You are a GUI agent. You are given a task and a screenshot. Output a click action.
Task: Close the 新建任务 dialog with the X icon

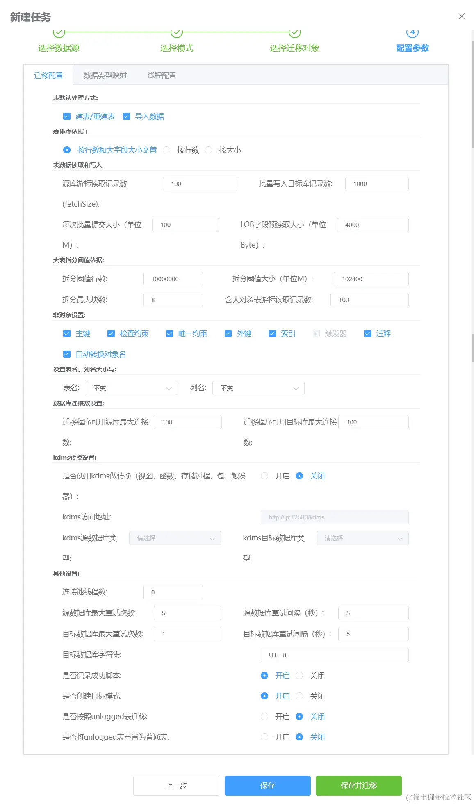pyautogui.click(x=461, y=16)
